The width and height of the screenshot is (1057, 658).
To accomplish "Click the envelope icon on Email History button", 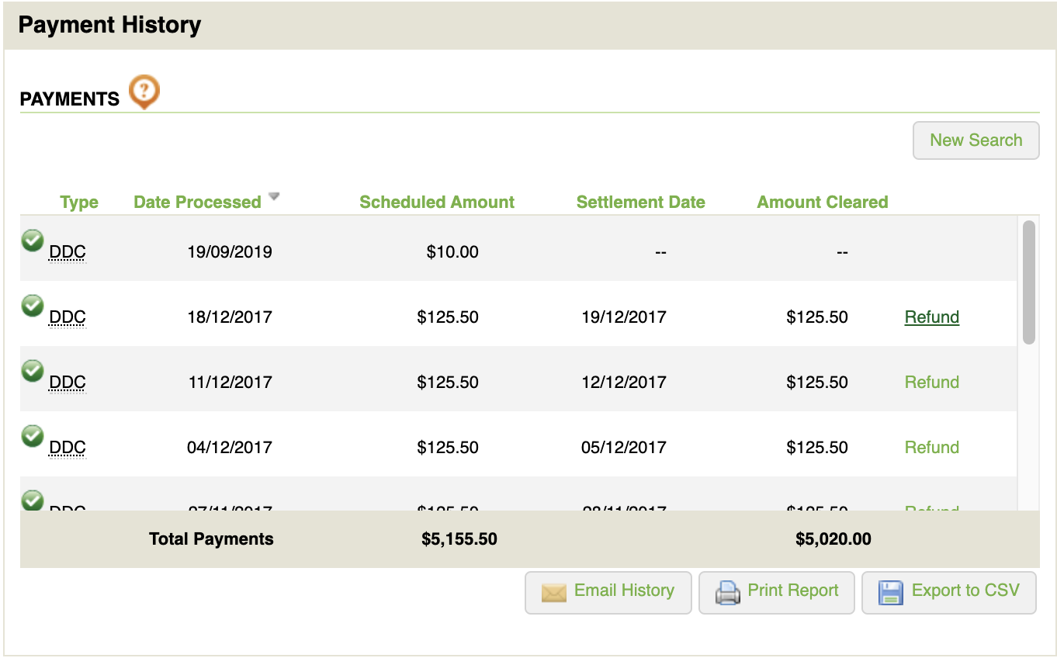I will coord(553,590).
